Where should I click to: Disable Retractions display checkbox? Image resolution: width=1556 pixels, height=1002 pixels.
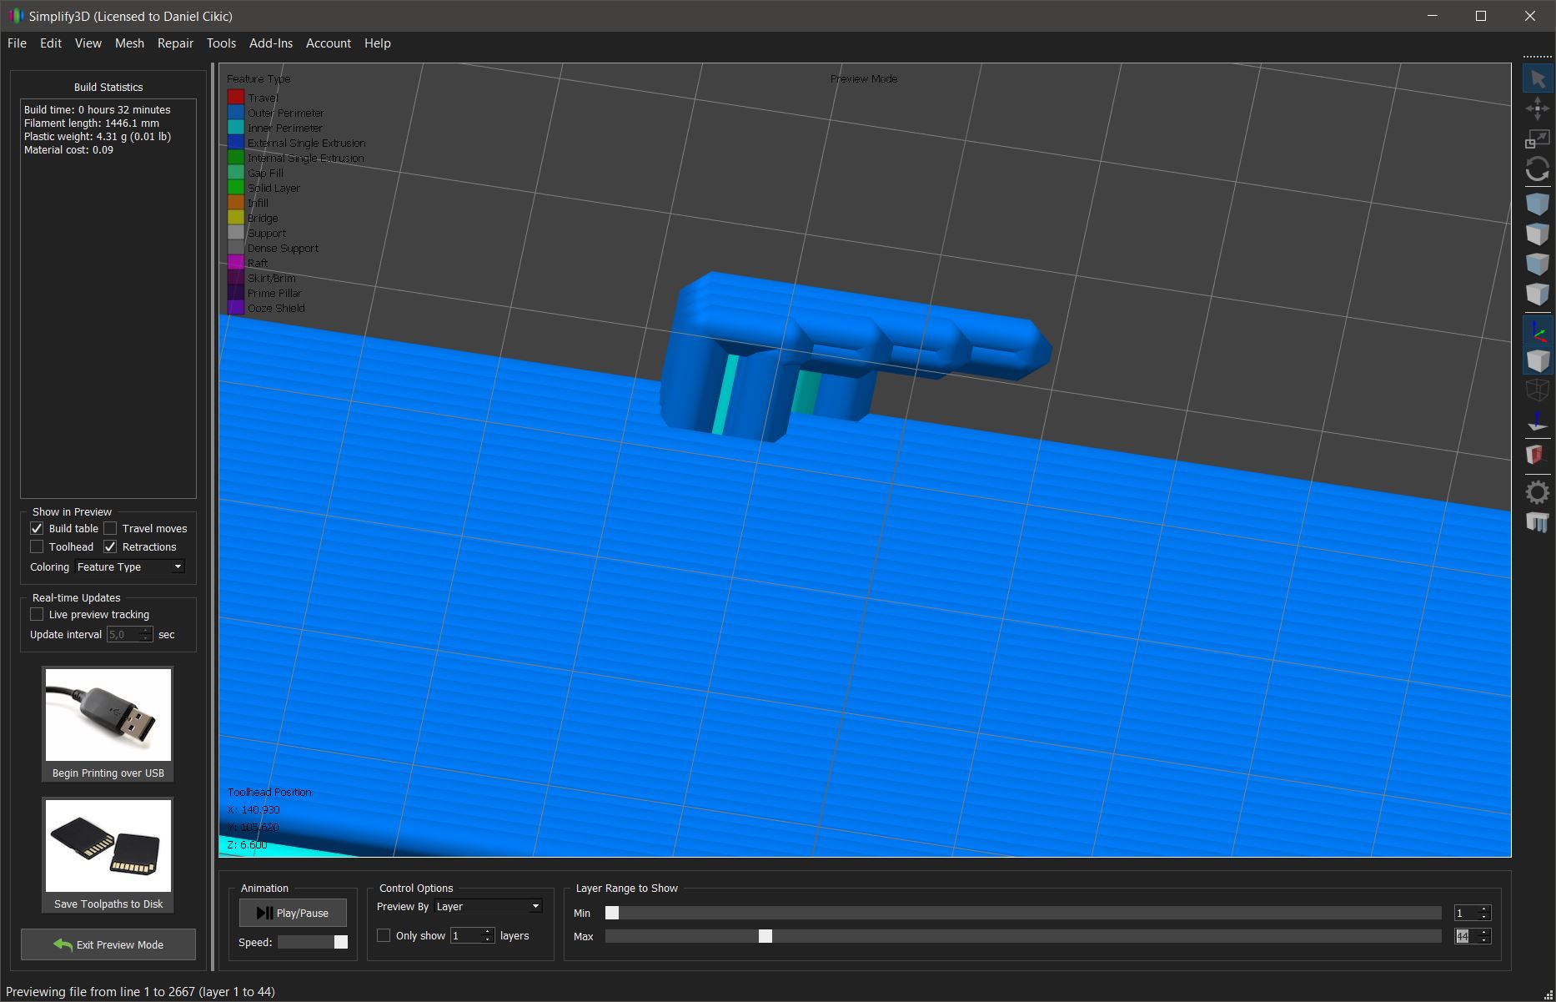click(x=110, y=546)
